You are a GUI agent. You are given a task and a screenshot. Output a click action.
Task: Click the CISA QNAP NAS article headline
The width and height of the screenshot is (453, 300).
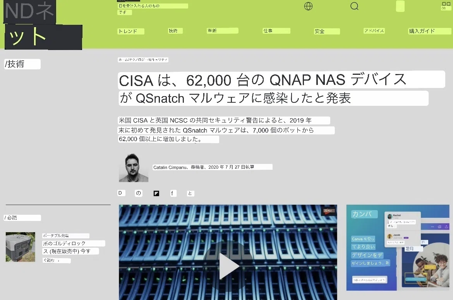[x=281, y=88]
